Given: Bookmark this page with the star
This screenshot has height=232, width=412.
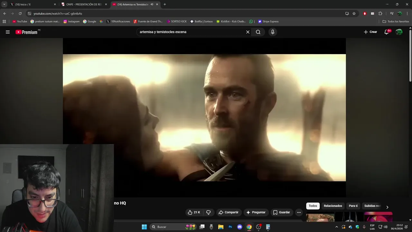Looking at the screenshot, I should pyautogui.click(x=354, y=14).
